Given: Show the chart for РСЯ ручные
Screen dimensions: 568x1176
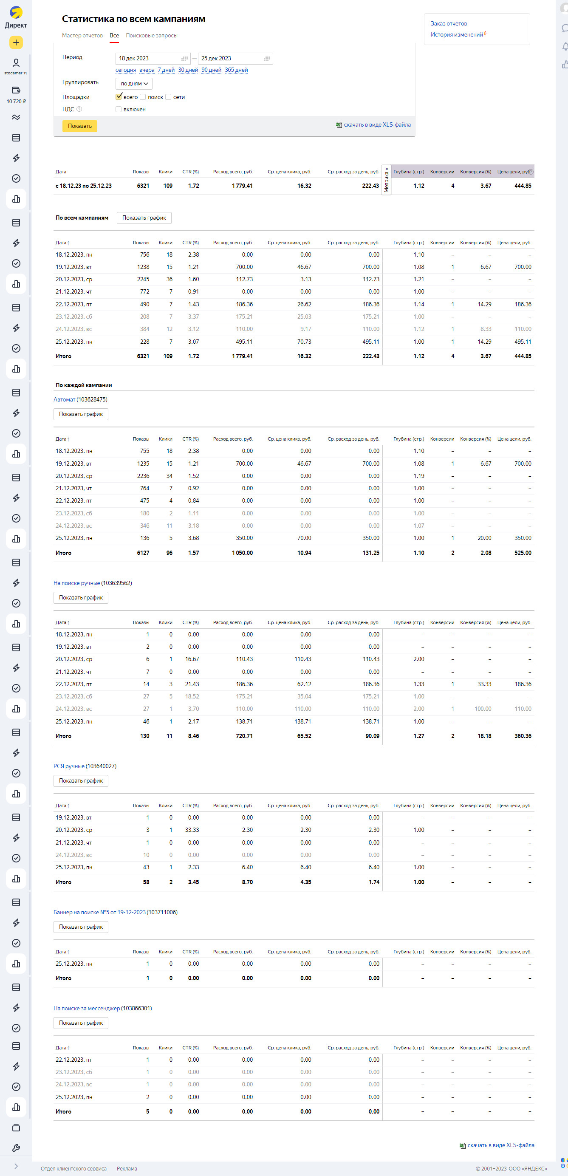Looking at the screenshot, I should pyautogui.click(x=81, y=780).
